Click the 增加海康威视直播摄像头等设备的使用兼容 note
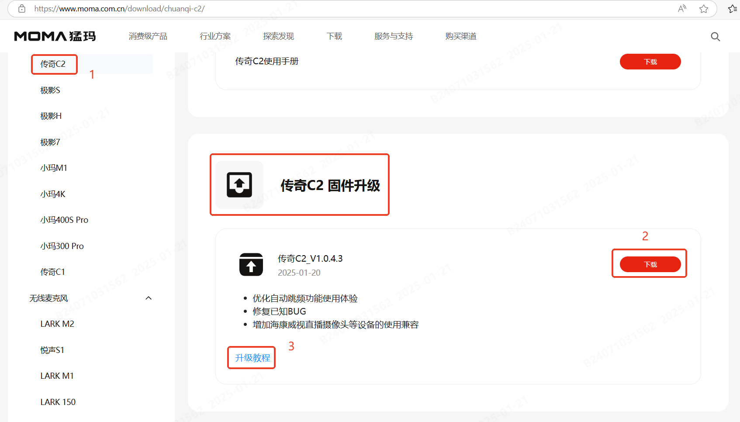740x422 pixels. click(335, 325)
